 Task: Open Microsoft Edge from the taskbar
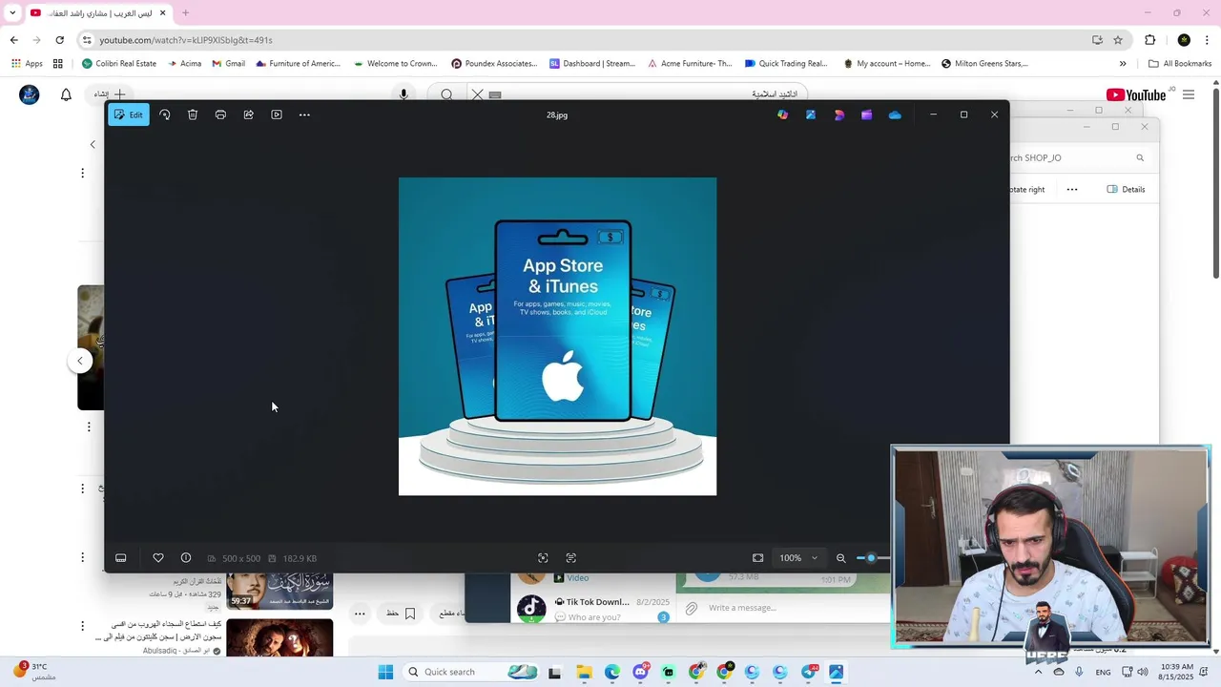click(611, 672)
